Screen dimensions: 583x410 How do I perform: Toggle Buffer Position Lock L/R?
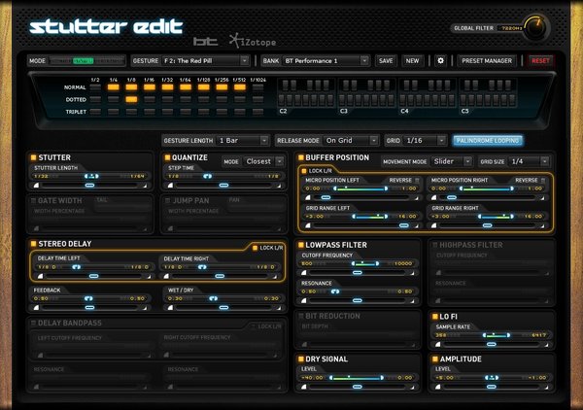tap(304, 171)
